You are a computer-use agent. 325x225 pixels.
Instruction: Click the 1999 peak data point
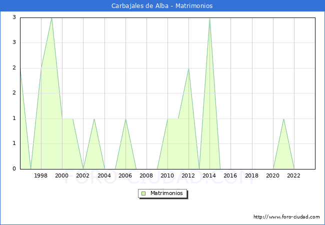pos(51,18)
